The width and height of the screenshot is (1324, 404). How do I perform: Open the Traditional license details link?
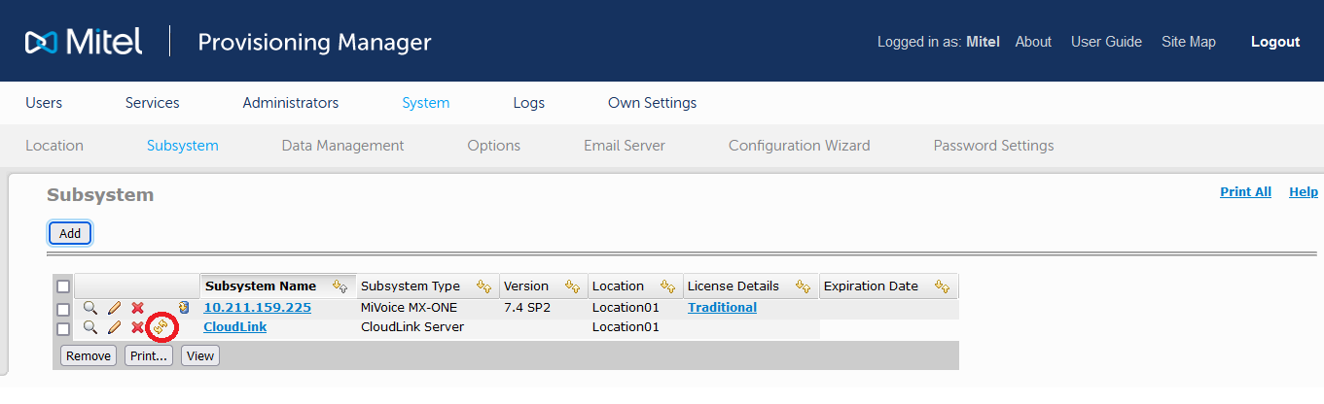(x=722, y=308)
